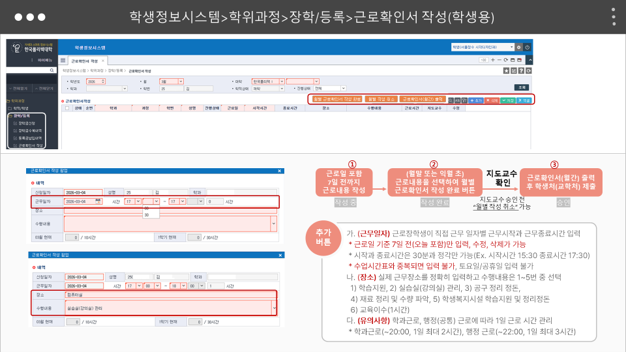Click the power logout icon in header
626x352 pixels.
click(528, 48)
